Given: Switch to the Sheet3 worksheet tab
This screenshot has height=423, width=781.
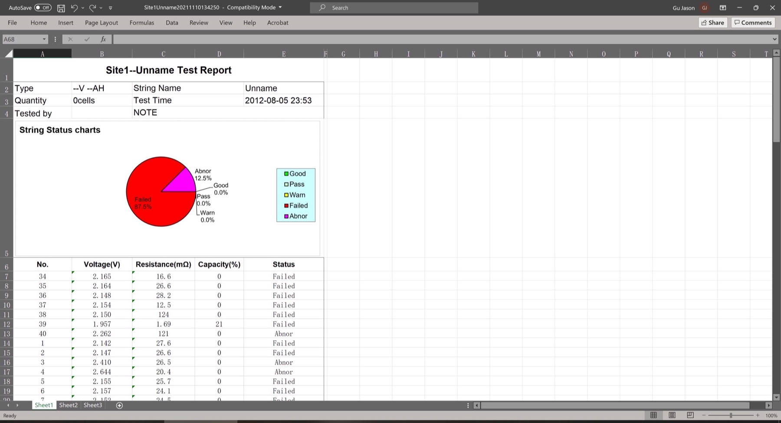Looking at the screenshot, I should [x=92, y=405].
